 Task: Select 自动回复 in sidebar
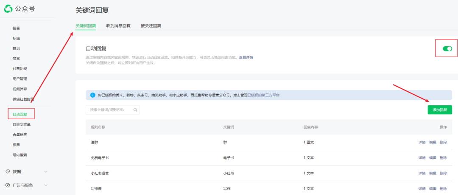[x=20, y=114]
